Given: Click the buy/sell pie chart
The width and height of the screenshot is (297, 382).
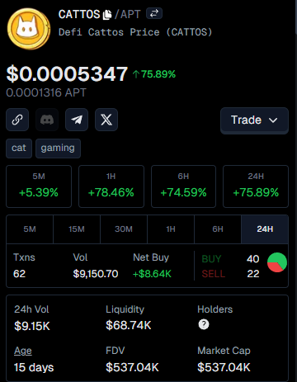Looking at the screenshot, I should click(277, 262).
